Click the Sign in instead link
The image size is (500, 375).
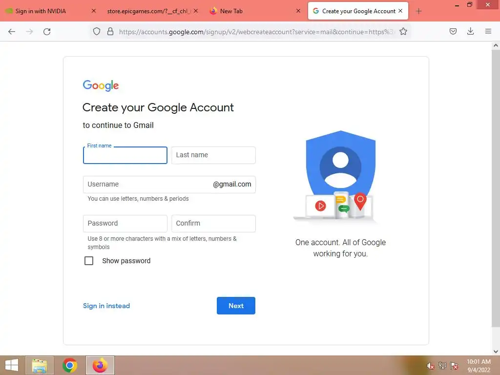(x=106, y=306)
